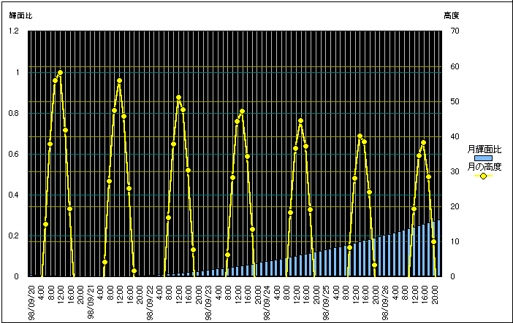
Task: Pick the highest marker on the third curve
Action: [178, 98]
